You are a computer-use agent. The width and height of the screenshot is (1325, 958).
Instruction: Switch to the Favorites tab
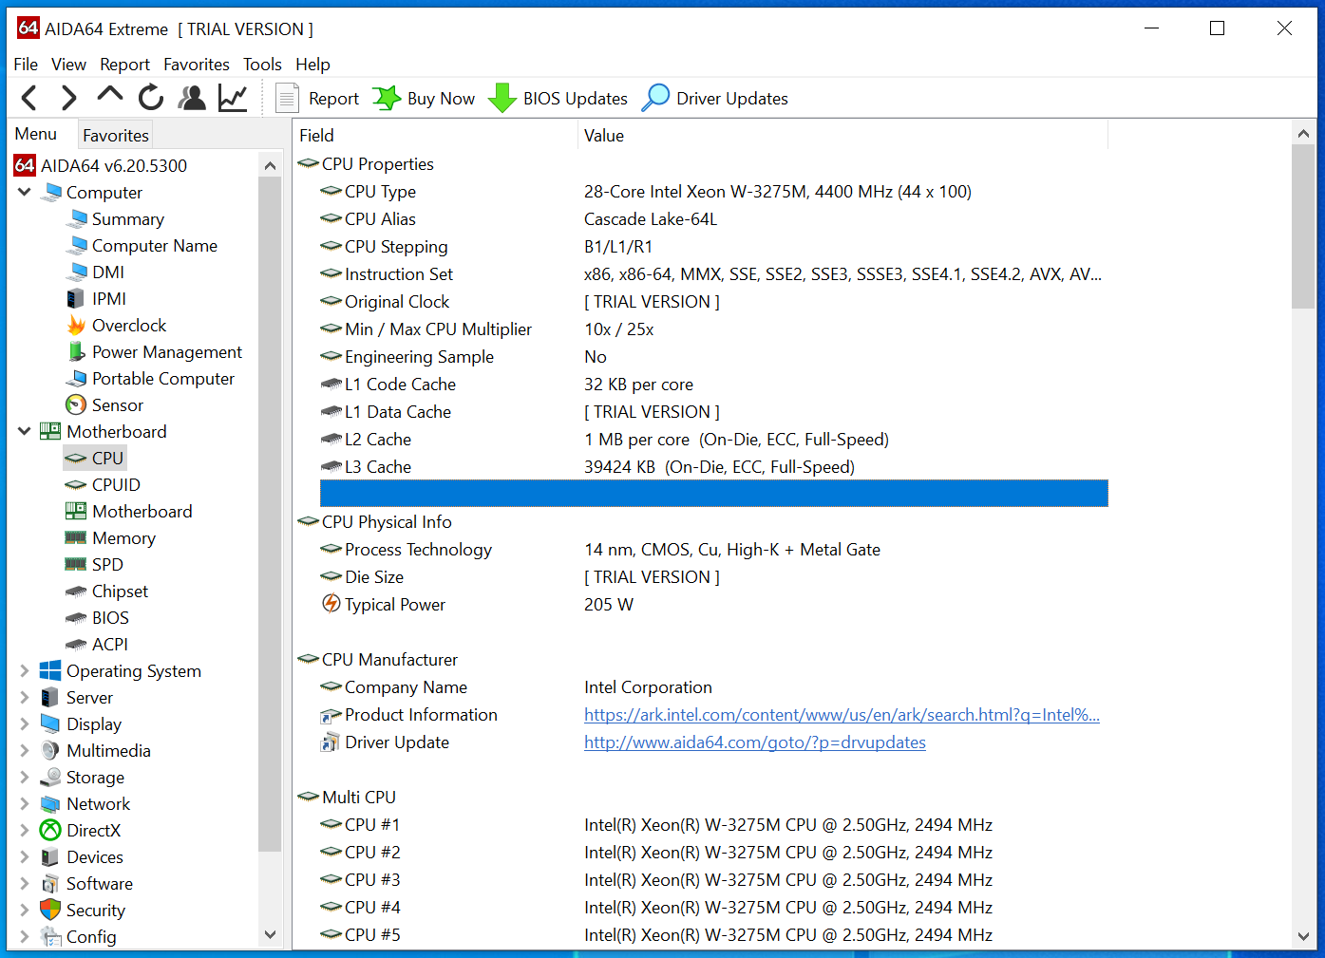pyautogui.click(x=115, y=135)
